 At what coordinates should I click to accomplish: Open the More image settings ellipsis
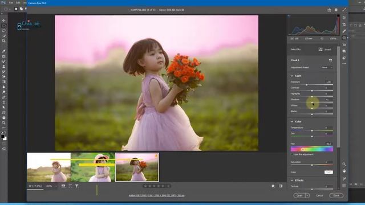(344, 63)
